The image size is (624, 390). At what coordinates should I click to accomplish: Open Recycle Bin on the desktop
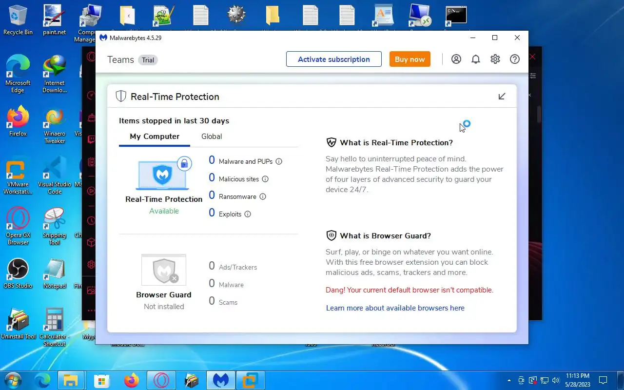pos(18,20)
